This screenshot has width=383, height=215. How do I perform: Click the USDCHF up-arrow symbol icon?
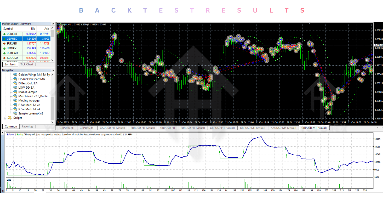coord(4,34)
